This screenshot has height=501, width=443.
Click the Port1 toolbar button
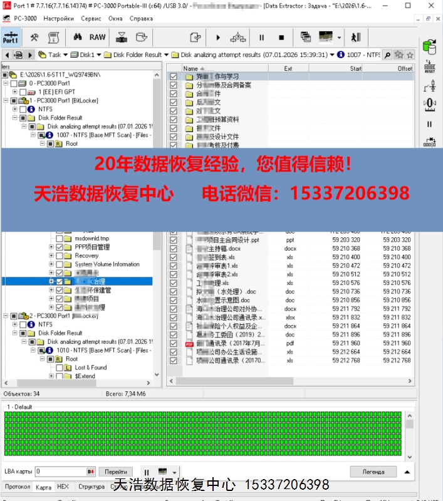[11, 37]
